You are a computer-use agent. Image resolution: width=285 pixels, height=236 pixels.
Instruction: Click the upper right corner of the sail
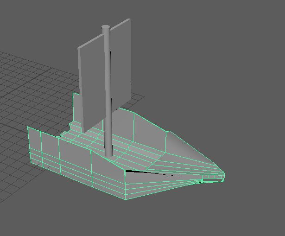coord(129,19)
